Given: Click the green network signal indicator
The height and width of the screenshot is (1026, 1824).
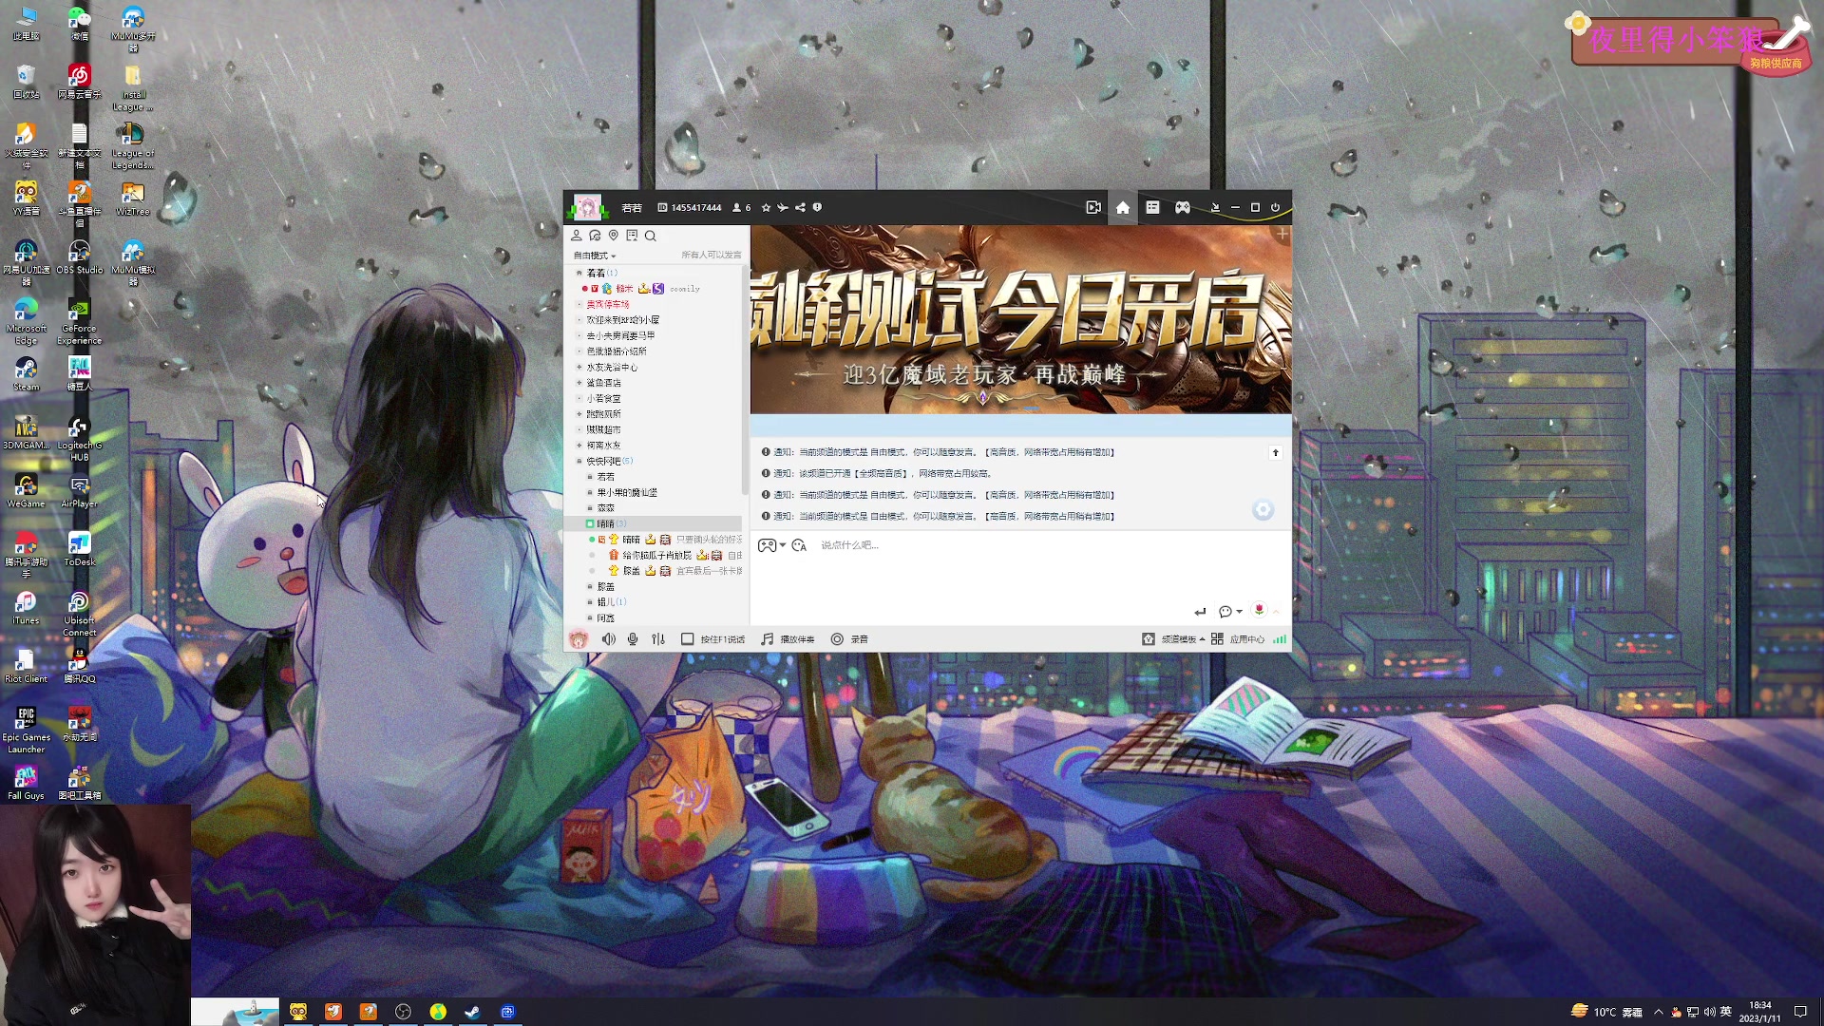Looking at the screenshot, I should point(1280,639).
